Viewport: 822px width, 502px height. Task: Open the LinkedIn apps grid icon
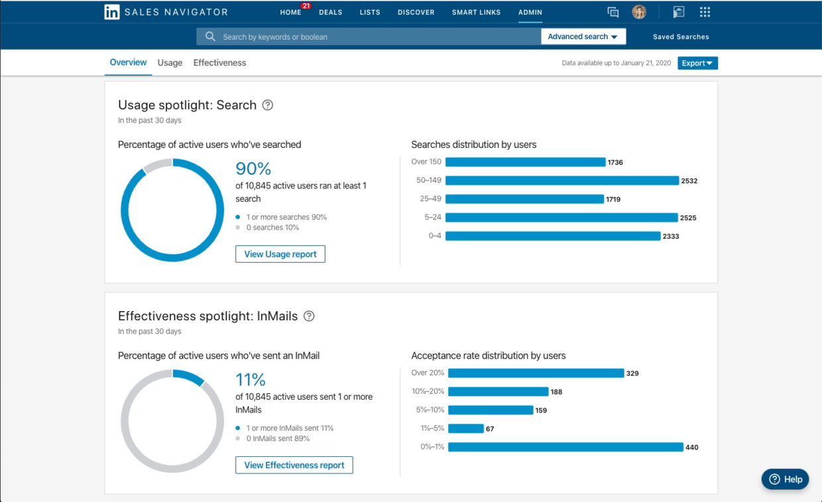[705, 11]
